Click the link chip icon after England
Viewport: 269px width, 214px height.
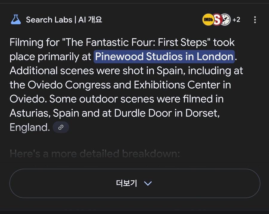61,127
